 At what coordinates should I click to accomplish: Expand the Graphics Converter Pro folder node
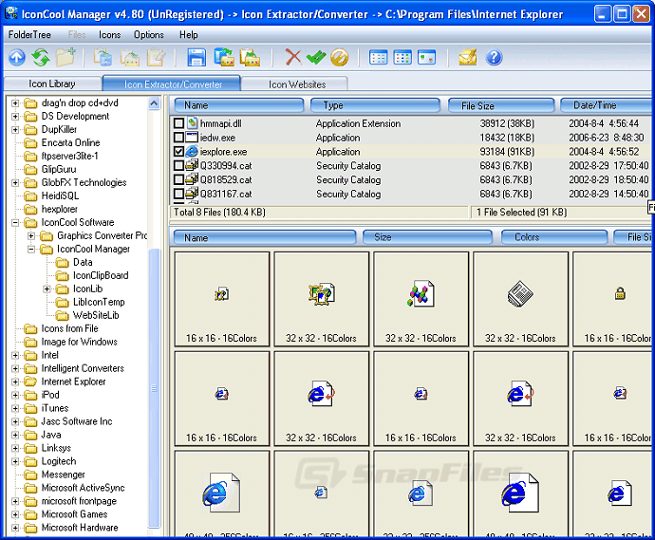click(31, 236)
